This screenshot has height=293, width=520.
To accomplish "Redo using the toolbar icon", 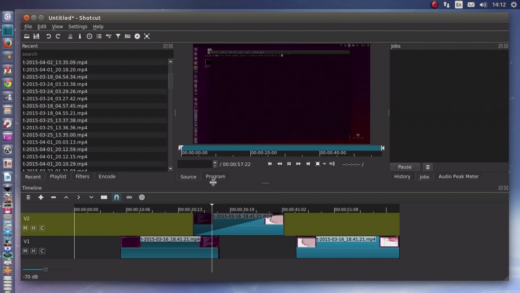I will click(58, 36).
